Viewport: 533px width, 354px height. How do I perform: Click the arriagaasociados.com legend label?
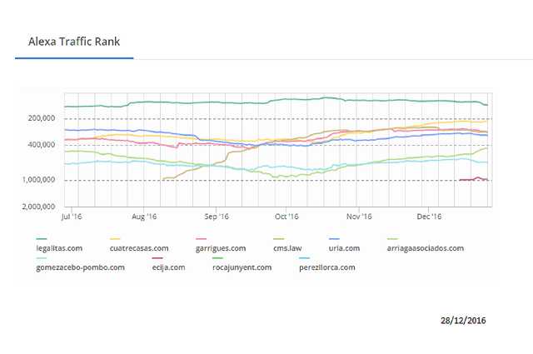click(x=426, y=248)
